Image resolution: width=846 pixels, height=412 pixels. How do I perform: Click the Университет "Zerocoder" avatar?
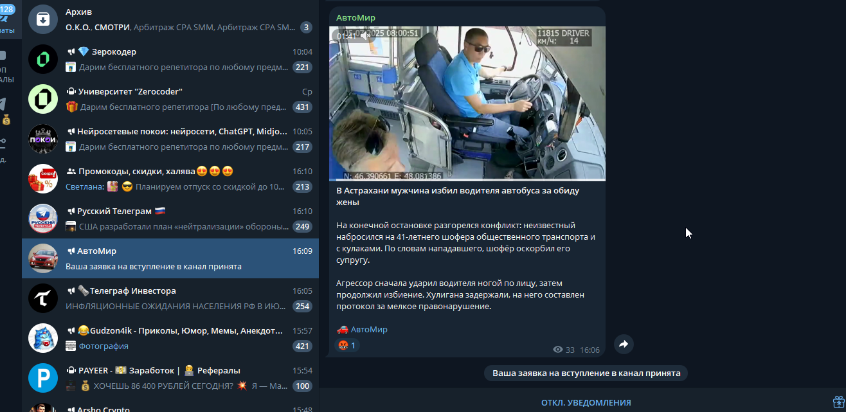click(x=43, y=99)
